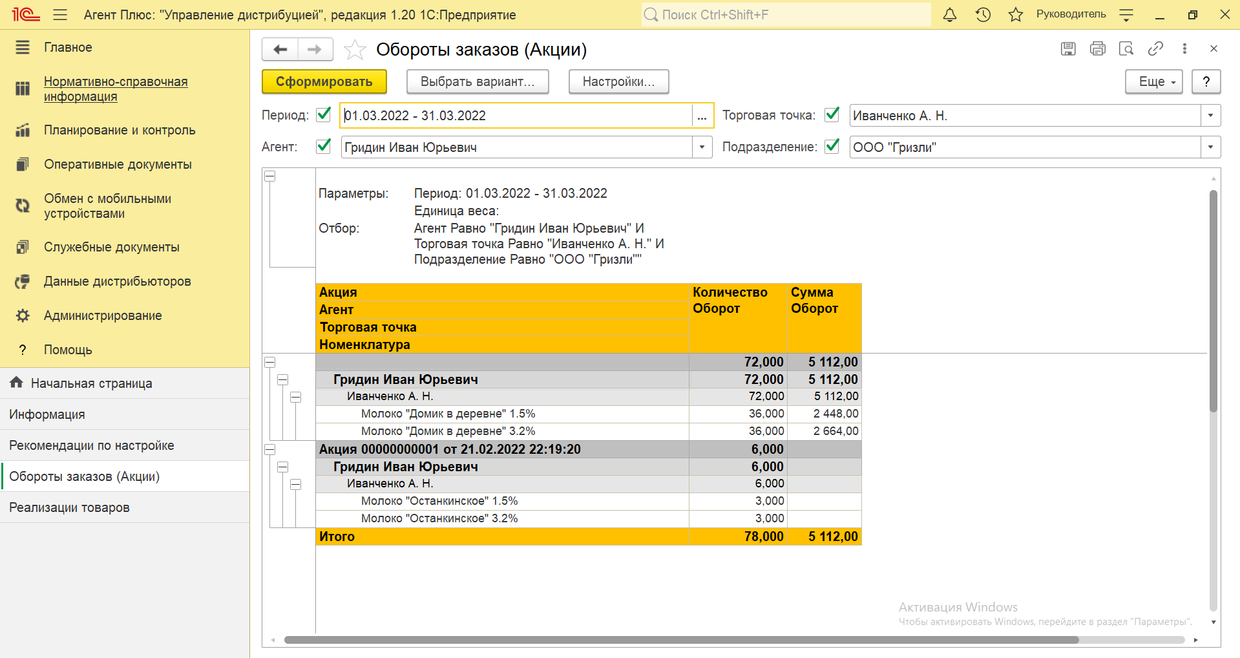Open Торговая точка dropdown arrow

pos(1210,116)
